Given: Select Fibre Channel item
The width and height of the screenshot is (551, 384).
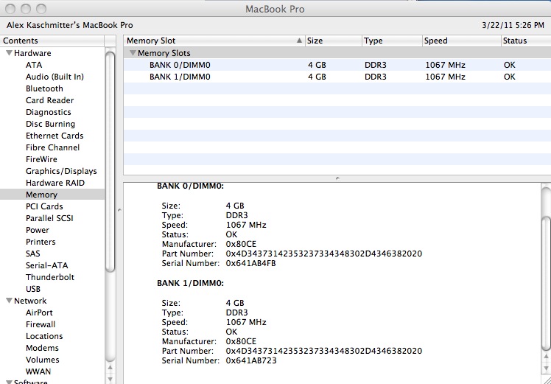Looking at the screenshot, I should point(53,147).
